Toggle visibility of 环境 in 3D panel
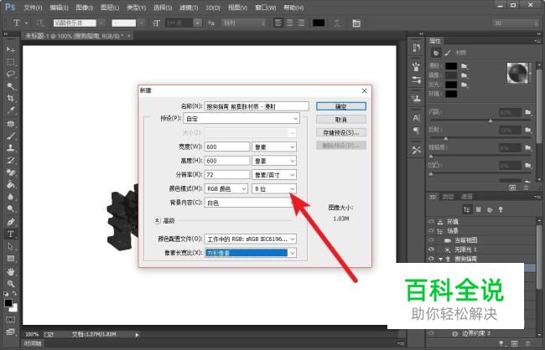 coord(431,221)
